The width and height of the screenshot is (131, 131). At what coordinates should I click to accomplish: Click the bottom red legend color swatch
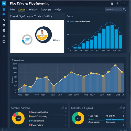30,125
